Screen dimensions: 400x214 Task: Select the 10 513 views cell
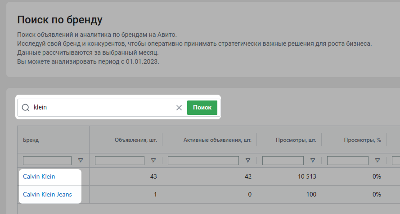307,177
